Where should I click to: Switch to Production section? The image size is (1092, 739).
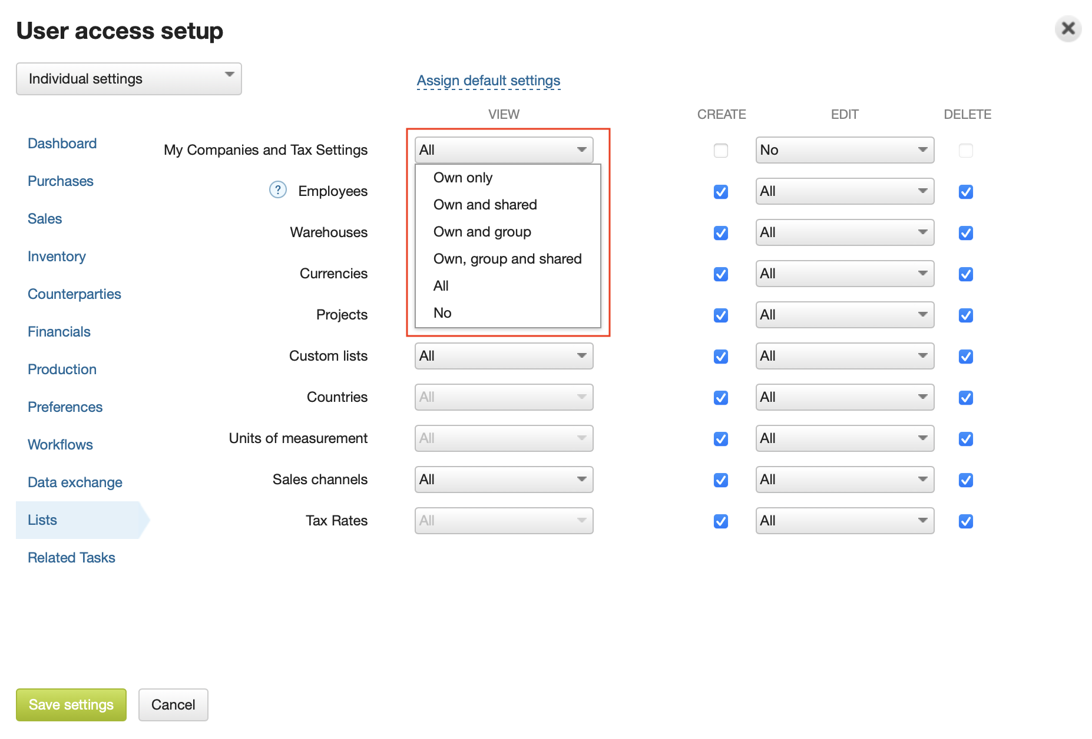[x=62, y=369]
